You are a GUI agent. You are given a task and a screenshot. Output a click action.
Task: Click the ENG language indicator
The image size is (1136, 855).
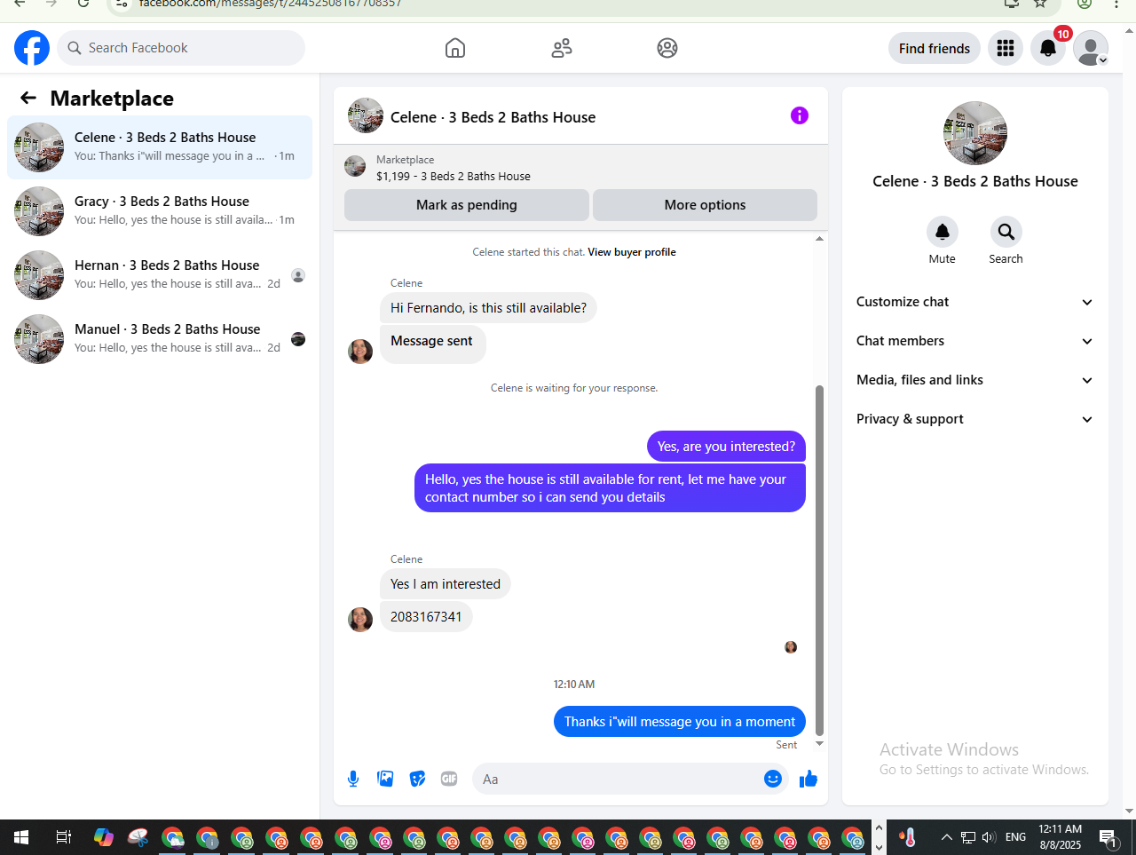point(1015,837)
